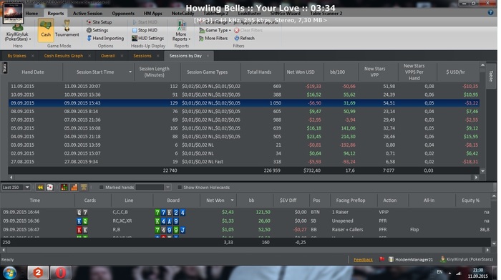501x280 pixels.
Task: Close the Sessions by Day tab
Action: click(x=208, y=56)
